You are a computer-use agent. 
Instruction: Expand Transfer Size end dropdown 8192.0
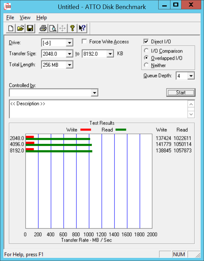110,54
